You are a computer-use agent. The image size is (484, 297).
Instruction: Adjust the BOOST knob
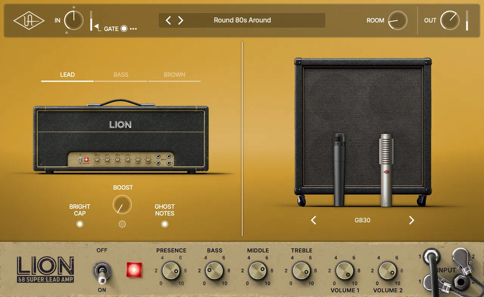pos(122,204)
